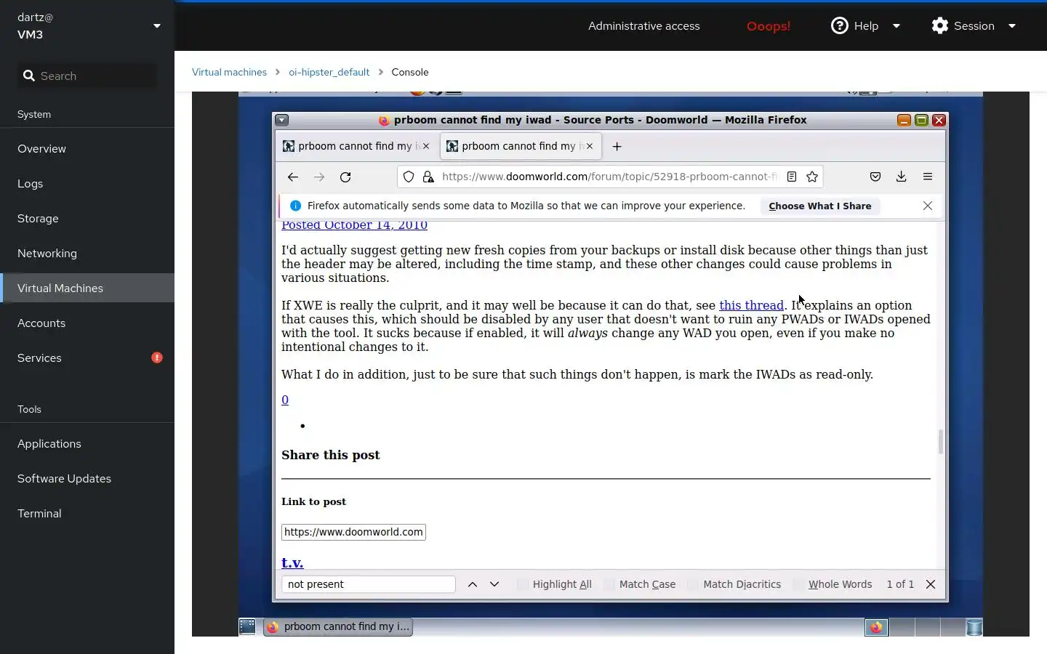Open Software Updates in the sidebar

tap(87, 478)
